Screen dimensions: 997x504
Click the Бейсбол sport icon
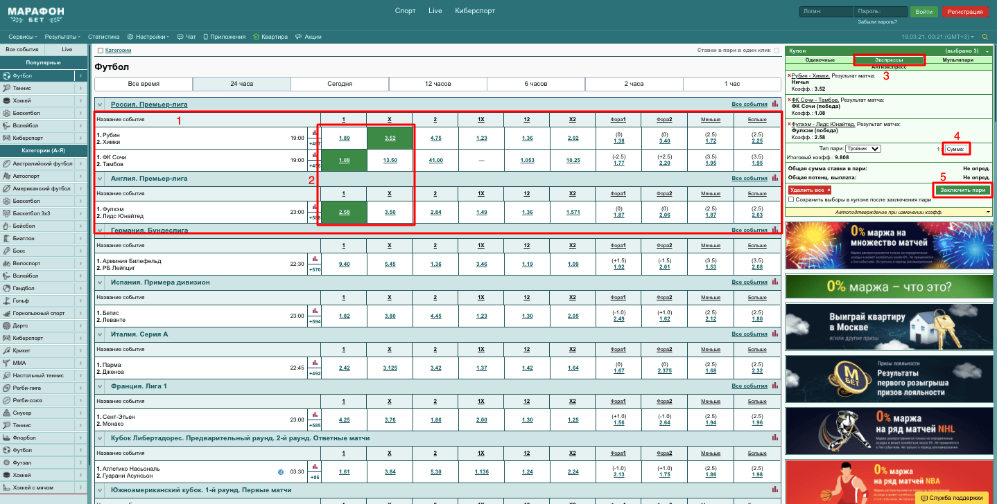7,226
